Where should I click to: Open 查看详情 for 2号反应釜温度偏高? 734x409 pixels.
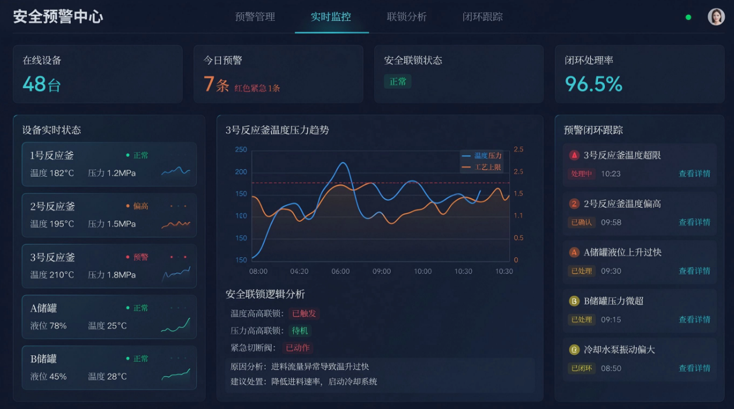click(694, 222)
